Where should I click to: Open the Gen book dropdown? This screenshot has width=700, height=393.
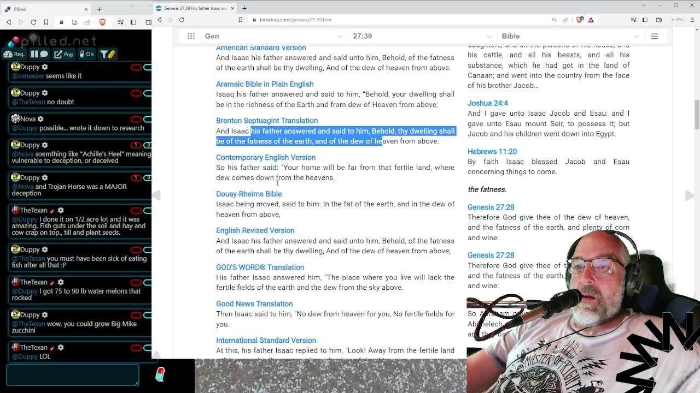(273, 36)
